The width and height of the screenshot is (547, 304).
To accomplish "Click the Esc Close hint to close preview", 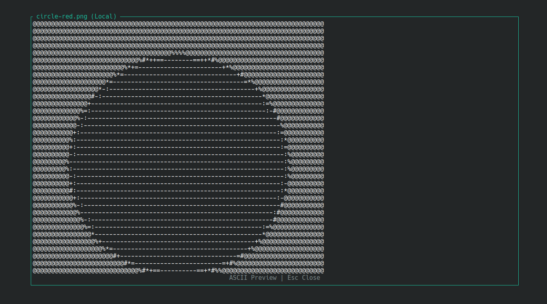I will tap(304, 277).
